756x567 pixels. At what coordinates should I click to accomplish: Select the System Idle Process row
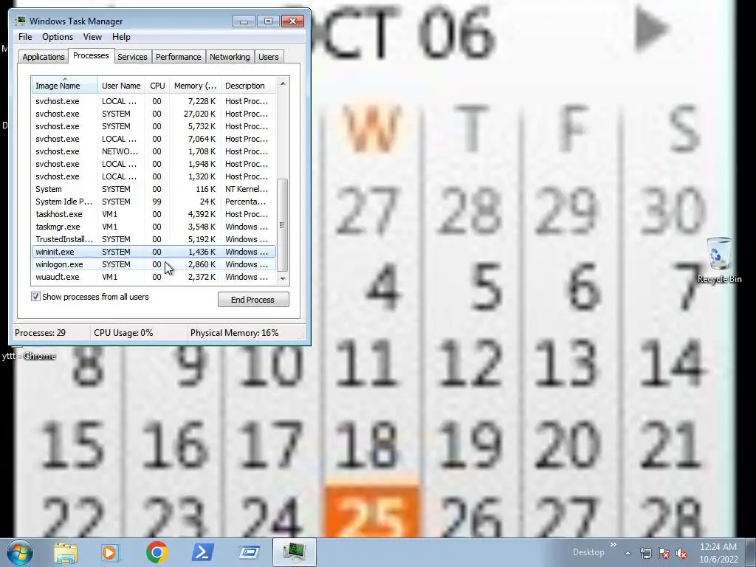(154, 202)
